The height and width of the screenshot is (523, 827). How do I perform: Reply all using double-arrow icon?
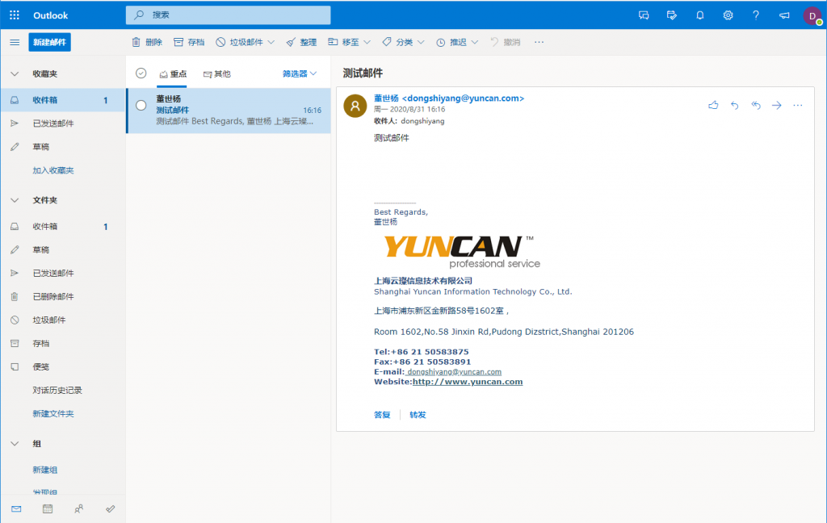(x=756, y=106)
